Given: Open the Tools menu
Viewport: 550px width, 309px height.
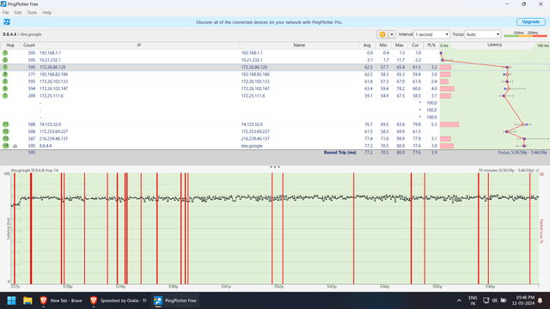Looking at the screenshot, I should click(32, 13).
